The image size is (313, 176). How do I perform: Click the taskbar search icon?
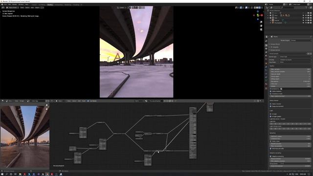pyautogui.click(x=6, y=174)
